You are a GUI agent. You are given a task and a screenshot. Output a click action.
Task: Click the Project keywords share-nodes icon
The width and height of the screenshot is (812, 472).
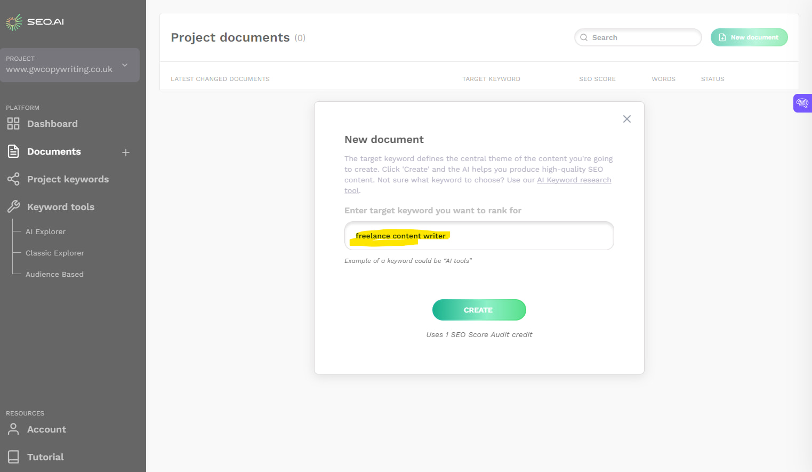[13, 179]
